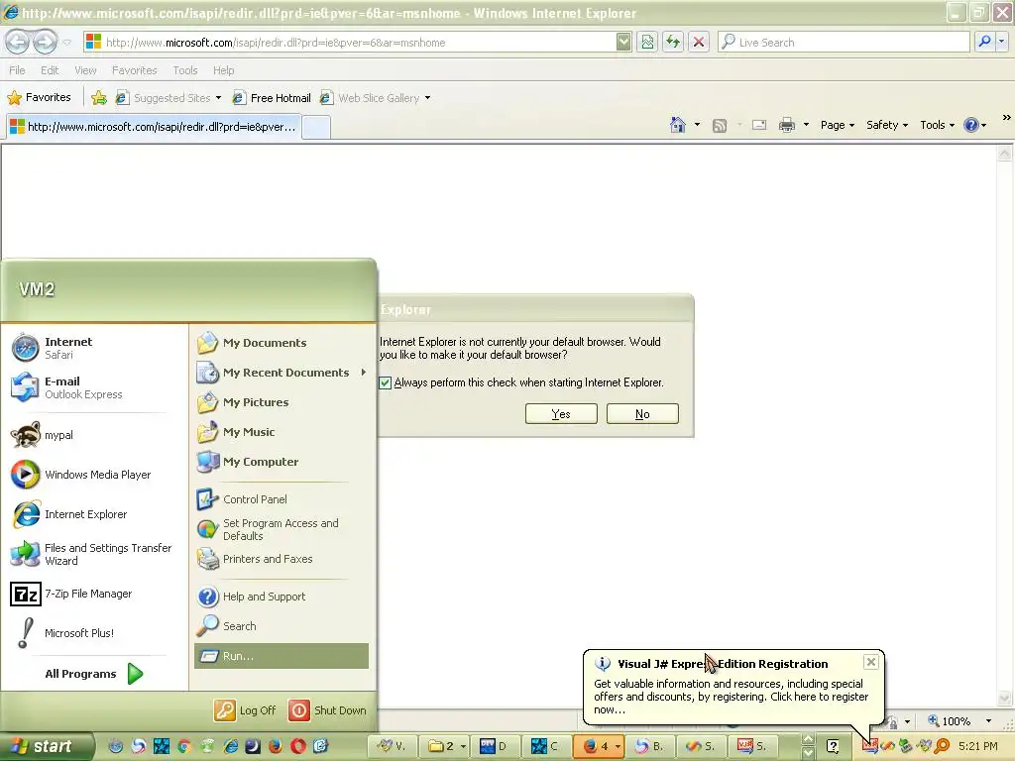Open the View menu

[x=85, y=70]
